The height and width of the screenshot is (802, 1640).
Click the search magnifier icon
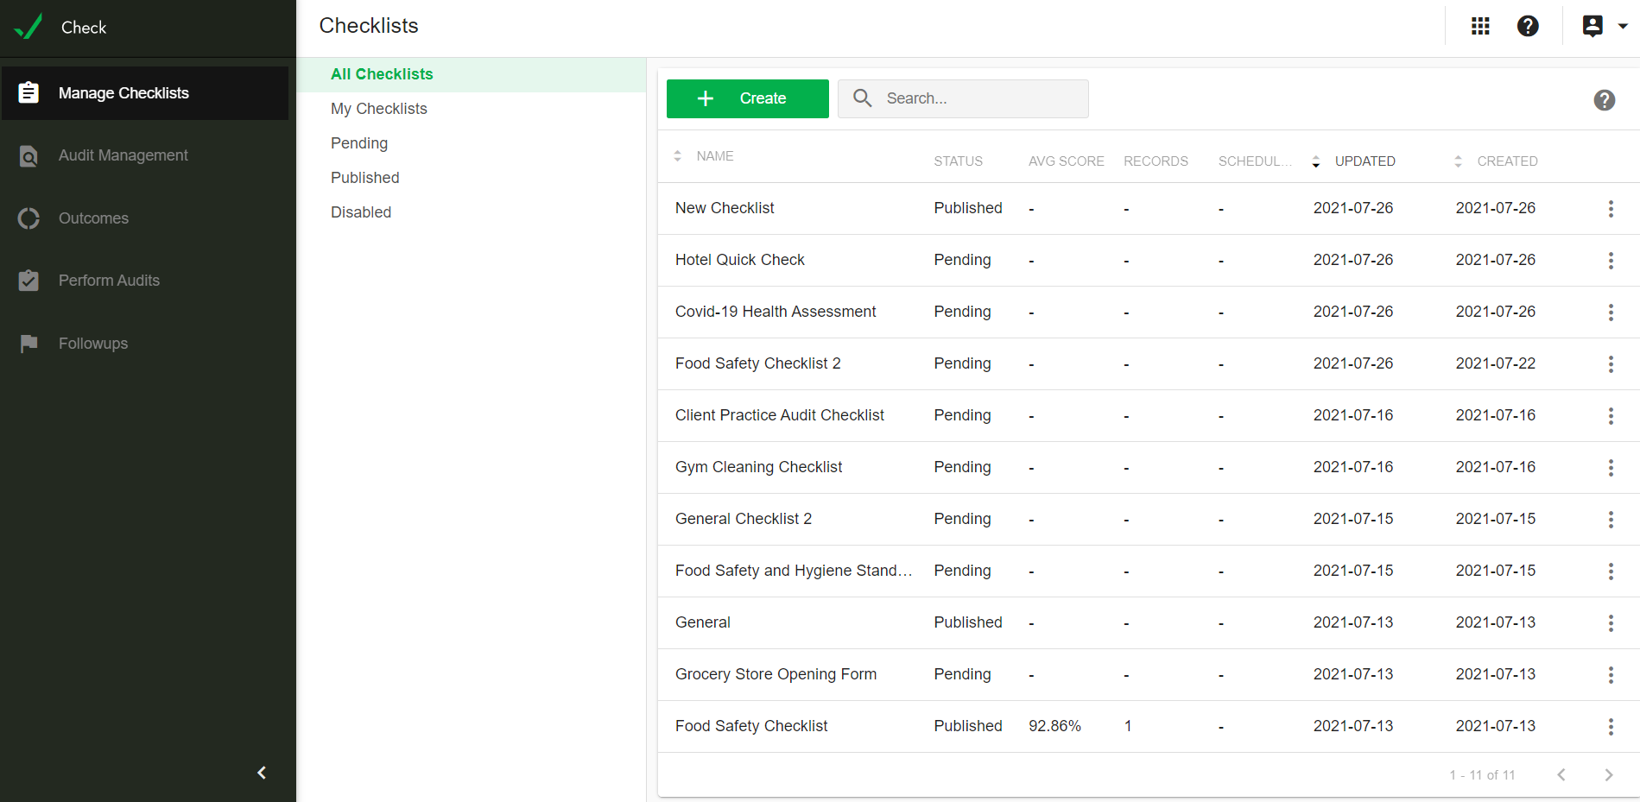click(x=862, y=98)
